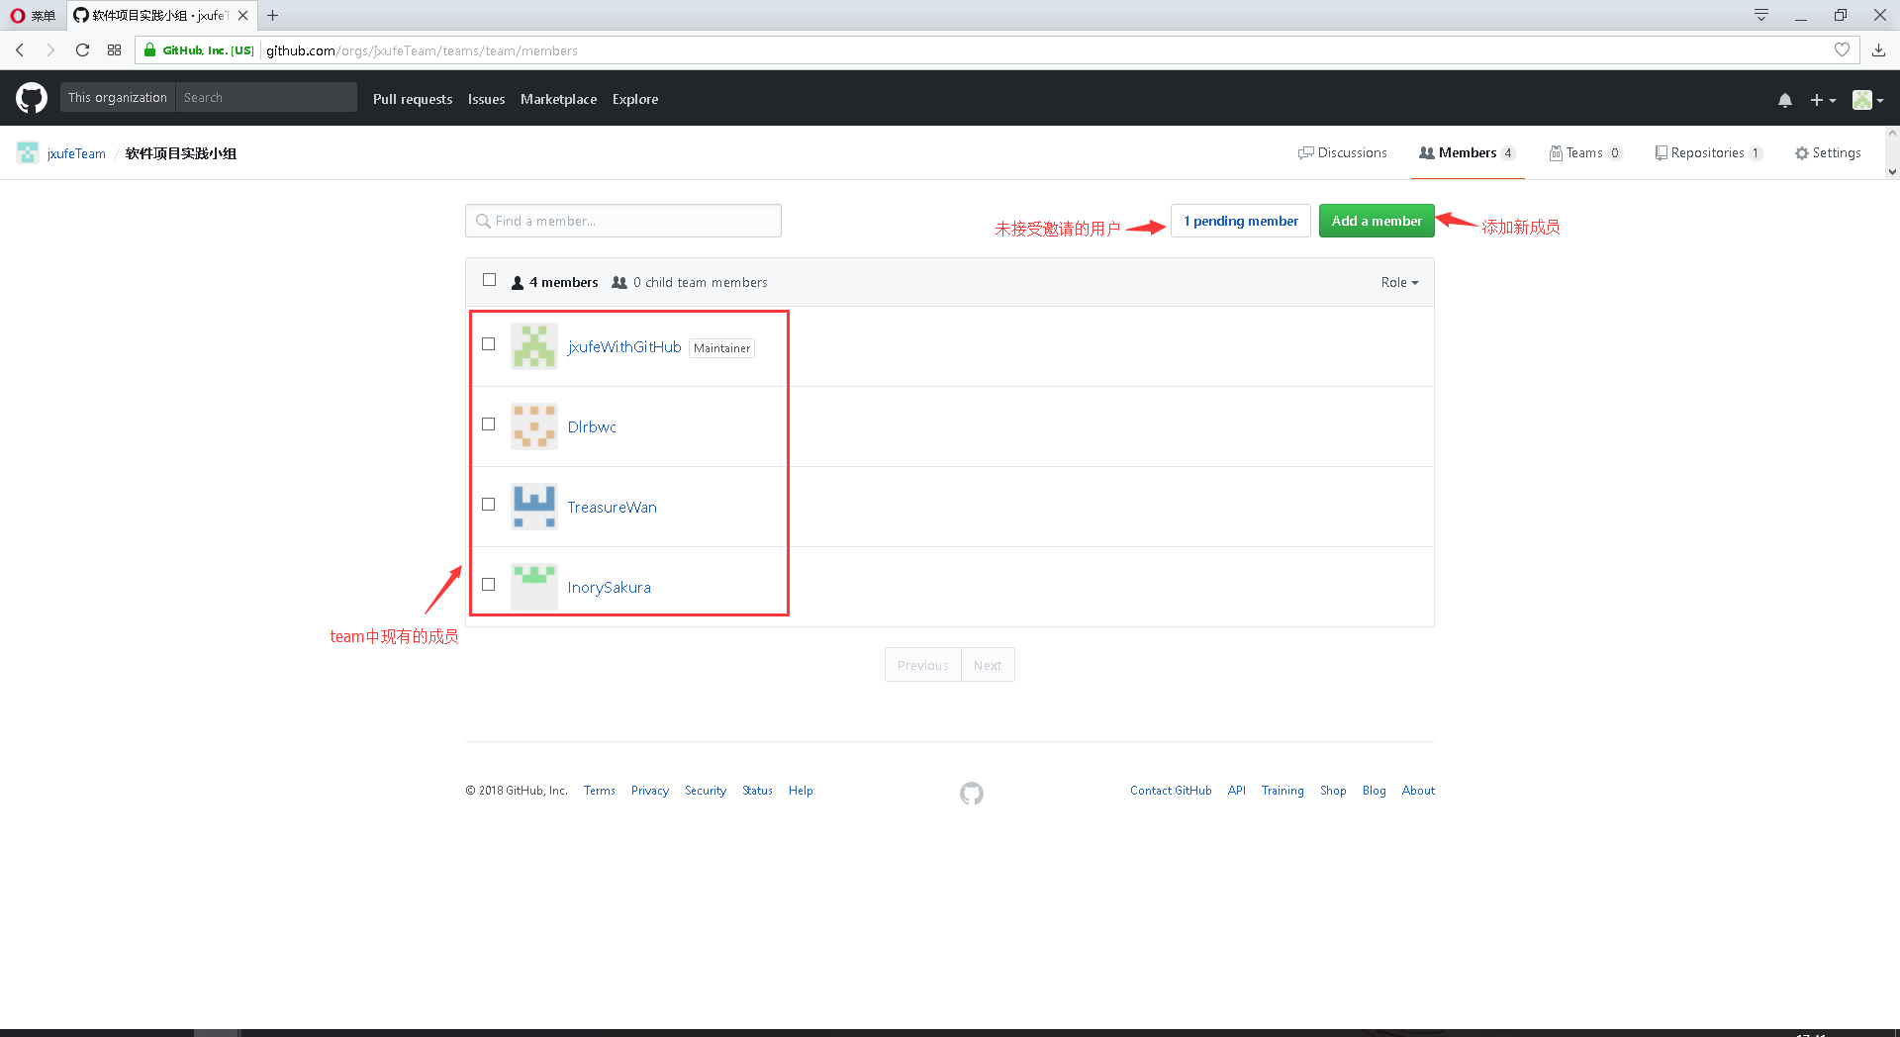Screen dimensions: 1900x1037
Task: Click TreasureWan's avatar image
Action: (534, 507)
